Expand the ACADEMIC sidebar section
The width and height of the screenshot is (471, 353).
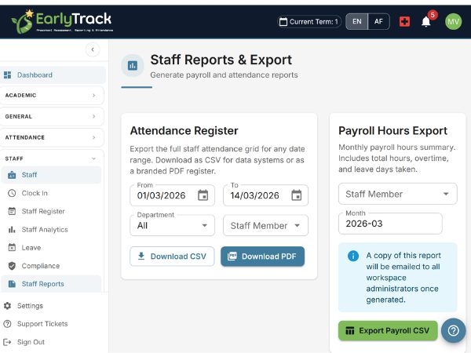[52, 96]
